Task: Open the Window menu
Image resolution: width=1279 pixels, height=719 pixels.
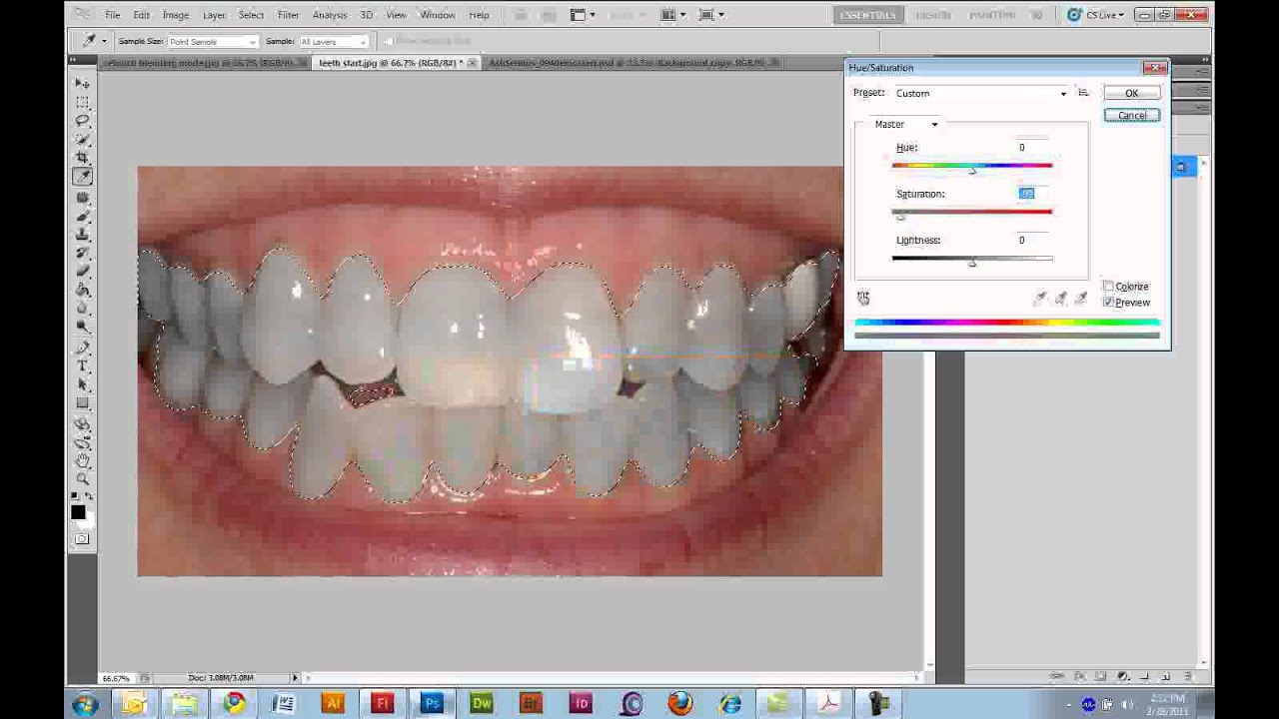Action: 438,15
